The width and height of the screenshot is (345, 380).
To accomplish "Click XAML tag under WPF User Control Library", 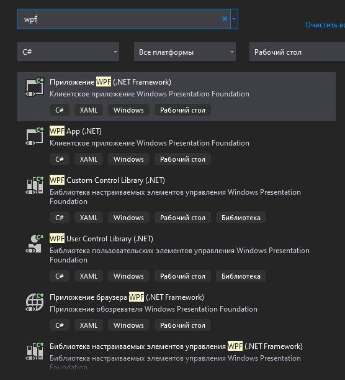I will [89, 276].
